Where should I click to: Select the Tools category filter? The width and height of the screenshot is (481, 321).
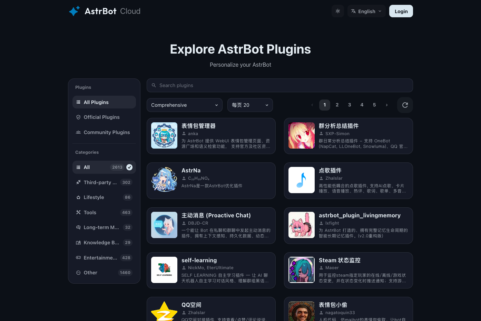tap(104, 213)
